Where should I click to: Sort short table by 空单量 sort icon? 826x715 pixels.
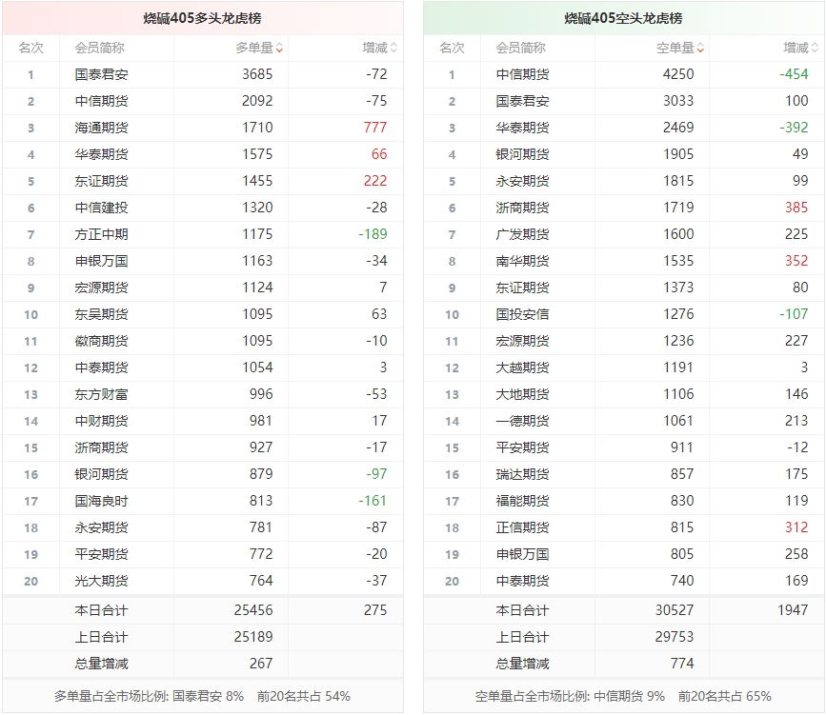point(700,49)
